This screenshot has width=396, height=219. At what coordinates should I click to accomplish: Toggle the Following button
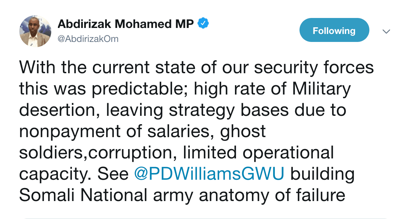click(334, 31)
